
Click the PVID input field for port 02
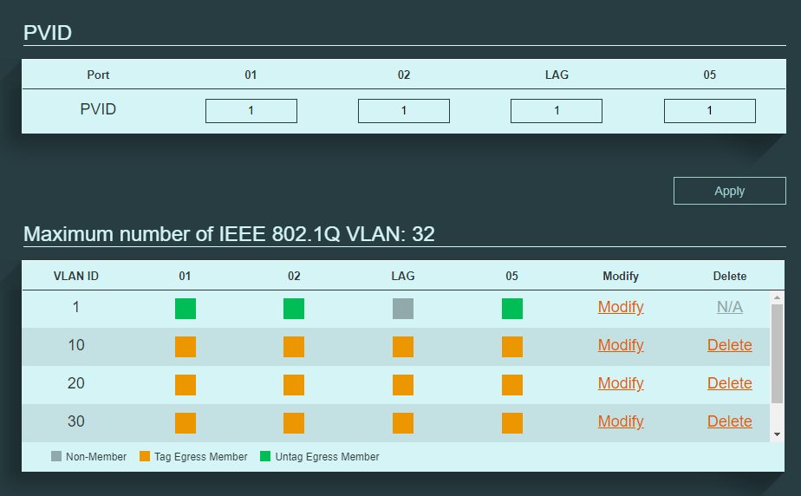[404, 111]
